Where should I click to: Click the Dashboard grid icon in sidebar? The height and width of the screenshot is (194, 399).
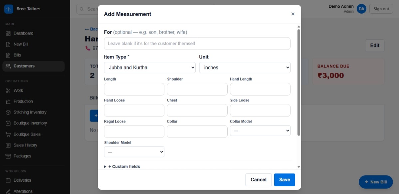(8, 33)
